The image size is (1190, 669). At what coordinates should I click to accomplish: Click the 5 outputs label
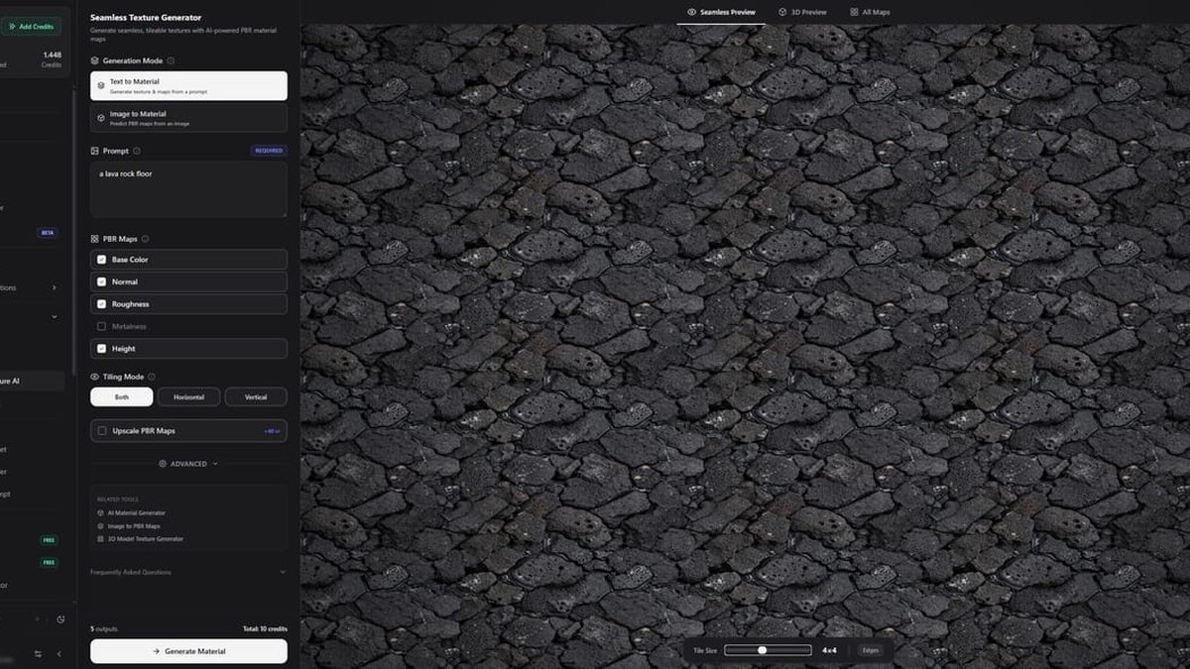(x=104, y=629)
